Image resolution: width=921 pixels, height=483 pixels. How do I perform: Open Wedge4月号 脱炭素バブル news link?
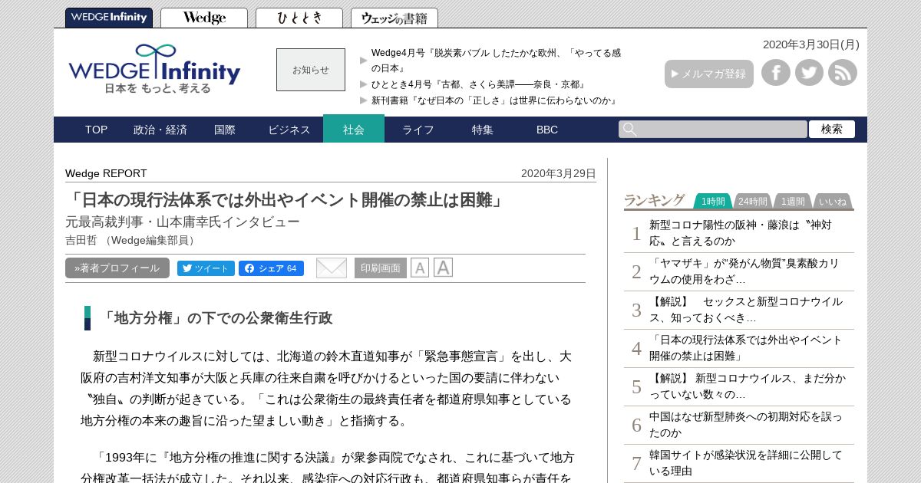point(496,60)
